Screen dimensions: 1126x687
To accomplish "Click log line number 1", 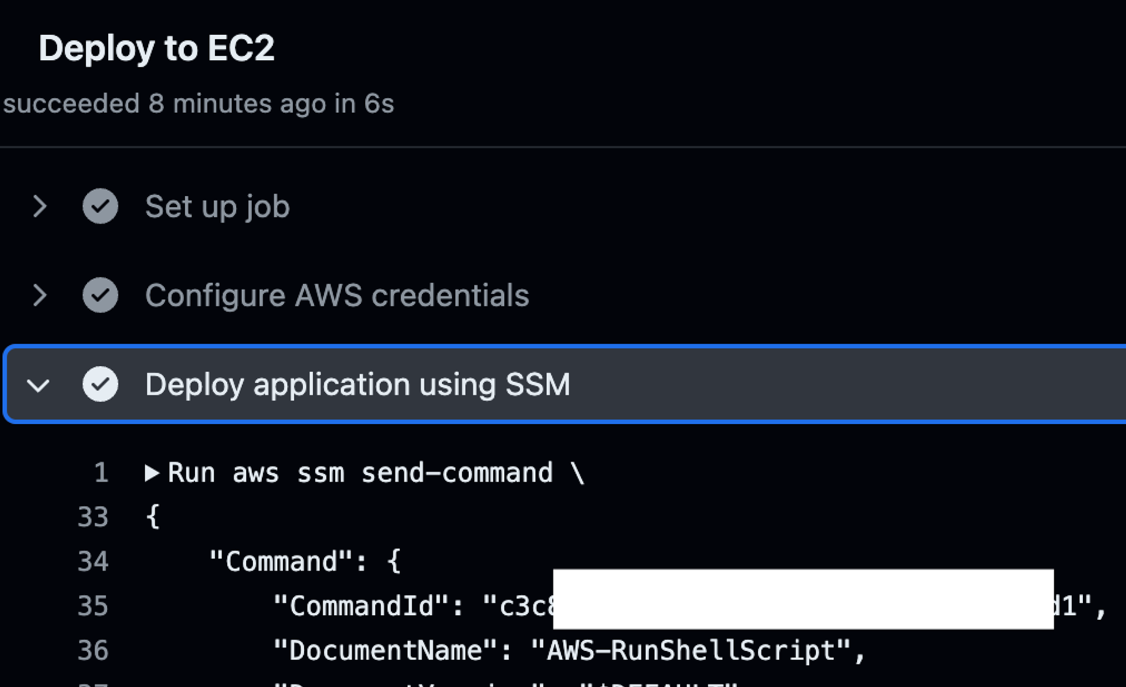I will click(x=101, y=473).
